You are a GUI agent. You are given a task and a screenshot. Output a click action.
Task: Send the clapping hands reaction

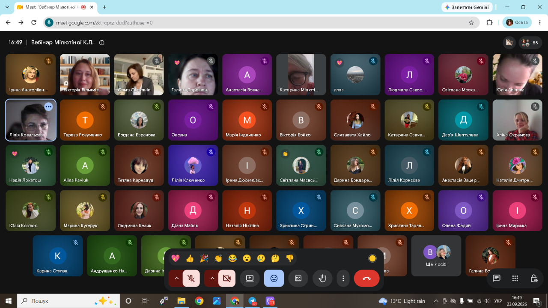tap(218, 258)
